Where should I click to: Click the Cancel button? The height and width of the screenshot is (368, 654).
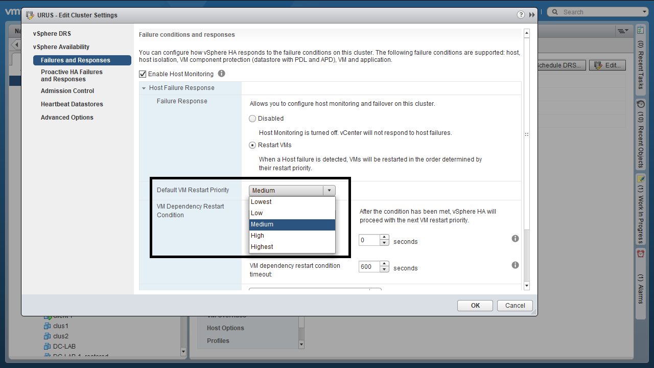[x=515, y=306]
